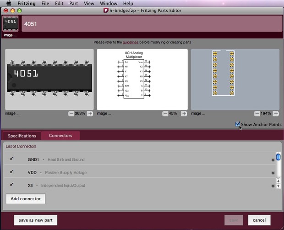Image resolution: width=284 pixels, height=230 pixels.
Task: Open the Help menu
Action: [x=128, y=4]
